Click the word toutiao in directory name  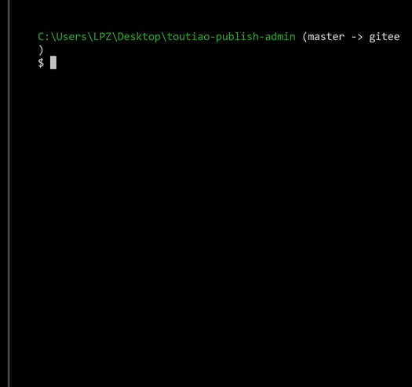click(188, 37)
